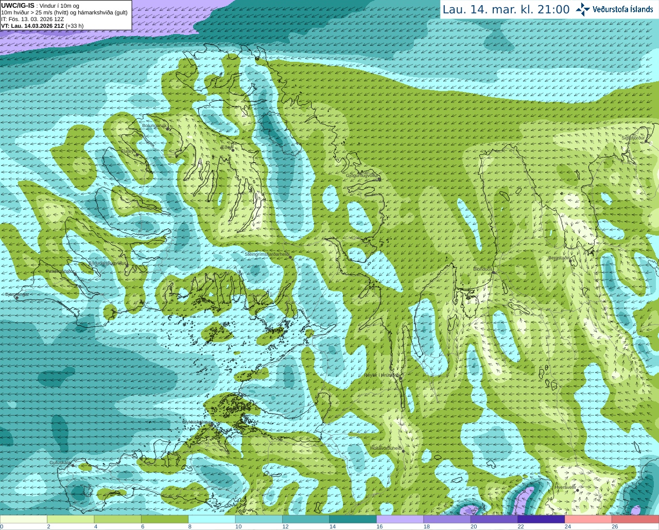The width and height of the screenshot is (659, 530).
Task: Pick the 8–10 m/s pale cyan swatch
Action: tap(212, 519)
